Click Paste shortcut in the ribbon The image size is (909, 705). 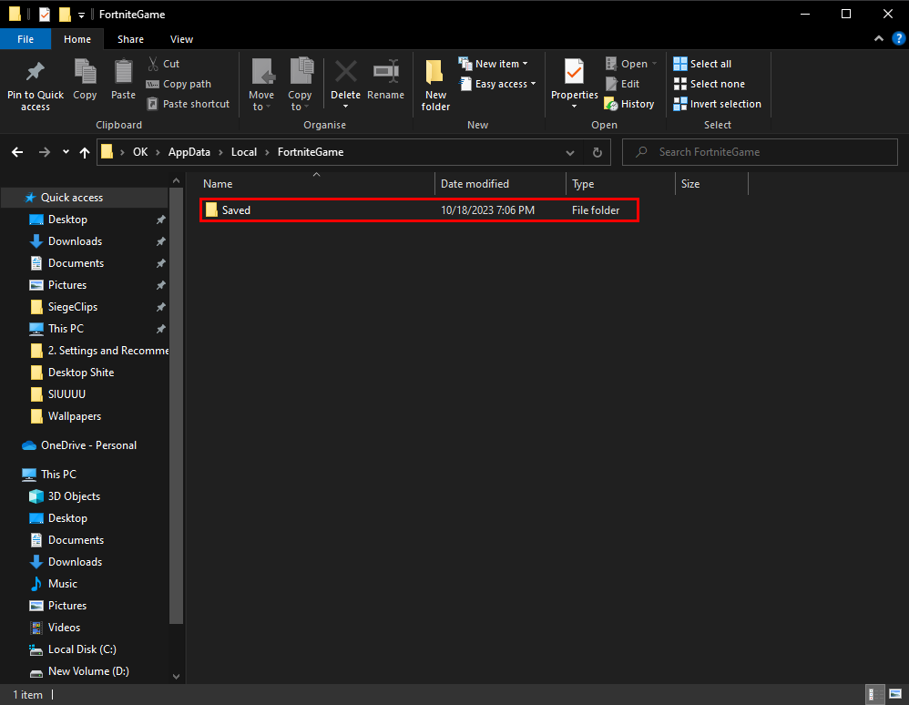[189, 105]
